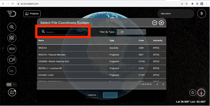Open the line chart profile tool

(12, 70)
